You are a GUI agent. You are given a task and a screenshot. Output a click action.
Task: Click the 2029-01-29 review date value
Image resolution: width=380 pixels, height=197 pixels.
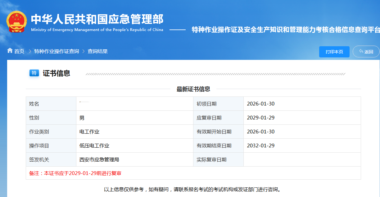point(261,118)
